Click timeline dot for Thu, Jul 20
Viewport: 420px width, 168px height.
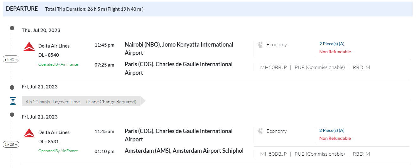[x=12, y=28]
